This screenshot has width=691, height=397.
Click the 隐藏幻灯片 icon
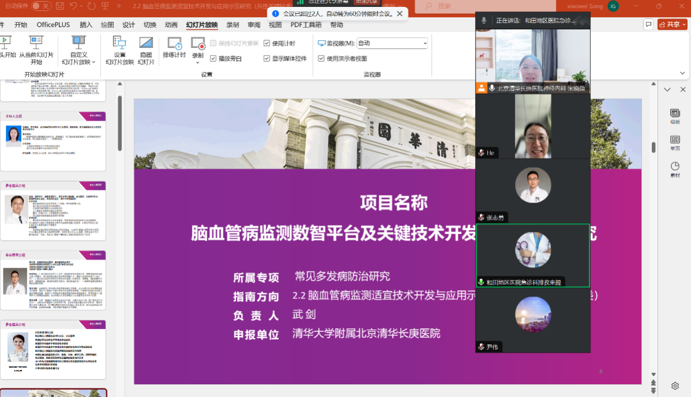point(146,44)
